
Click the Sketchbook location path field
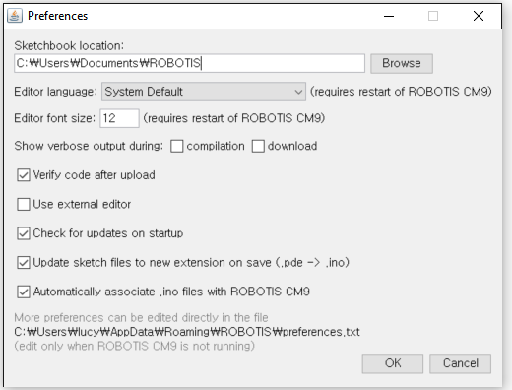click(x=189, y=63)
